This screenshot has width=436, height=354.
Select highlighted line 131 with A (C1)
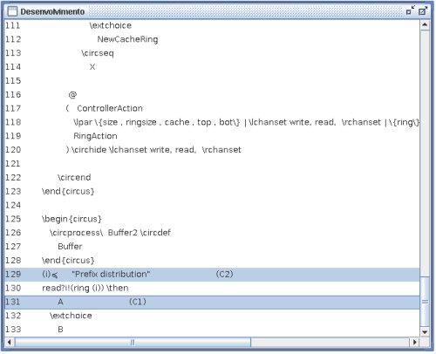212,302
